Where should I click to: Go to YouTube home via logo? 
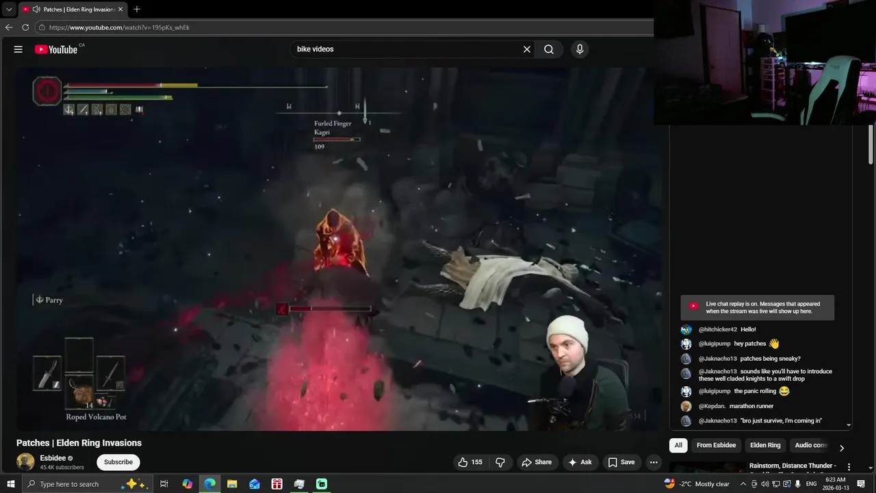click(x=55, y=49)
